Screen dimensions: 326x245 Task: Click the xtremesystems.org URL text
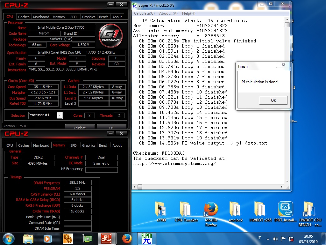175,164
